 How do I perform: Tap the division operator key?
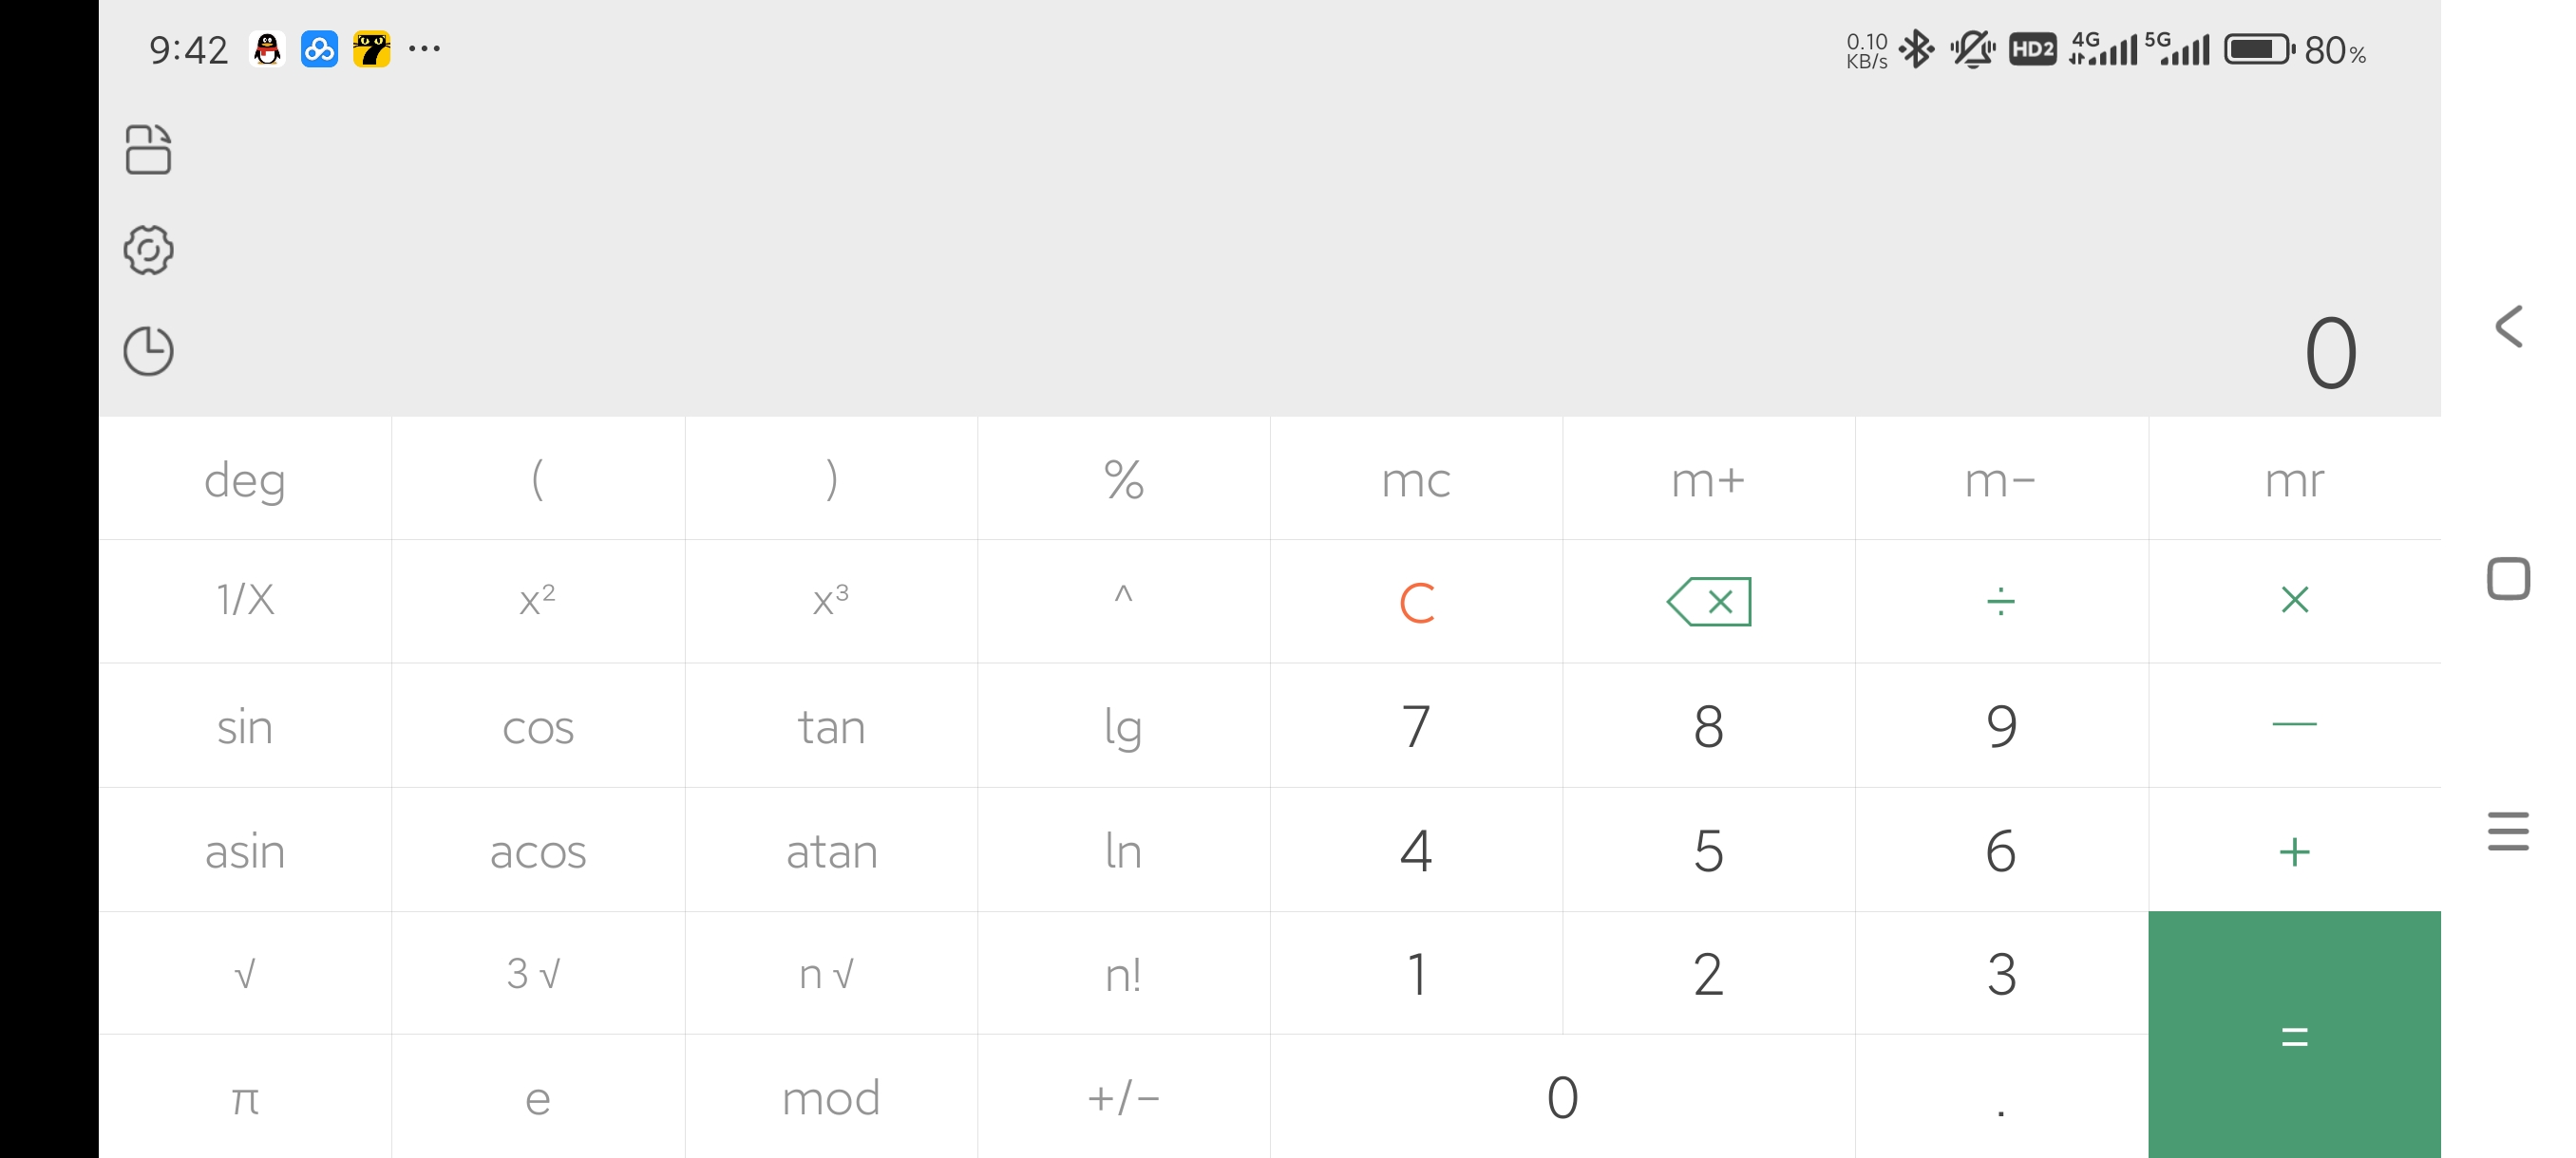point(2000,602)
